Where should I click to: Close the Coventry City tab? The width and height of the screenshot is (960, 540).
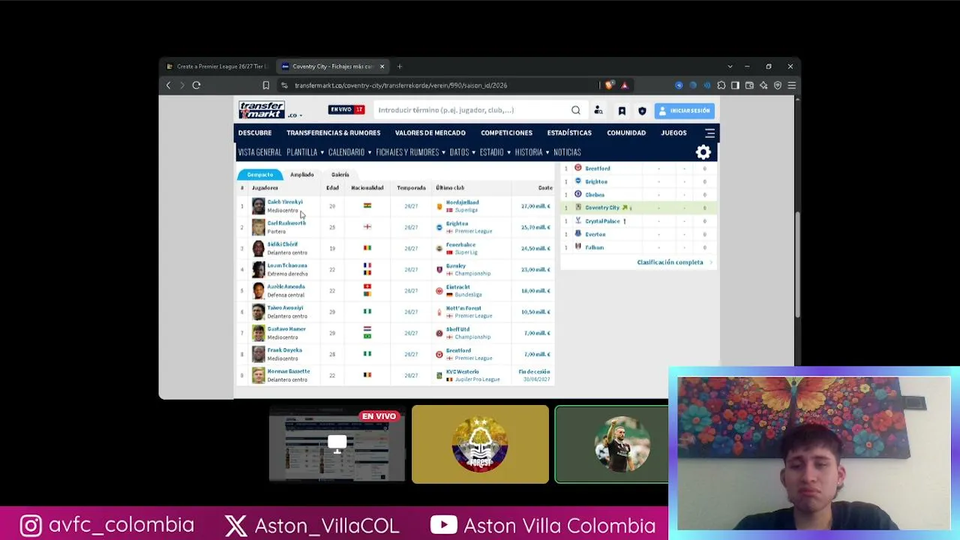click(382, 67)
